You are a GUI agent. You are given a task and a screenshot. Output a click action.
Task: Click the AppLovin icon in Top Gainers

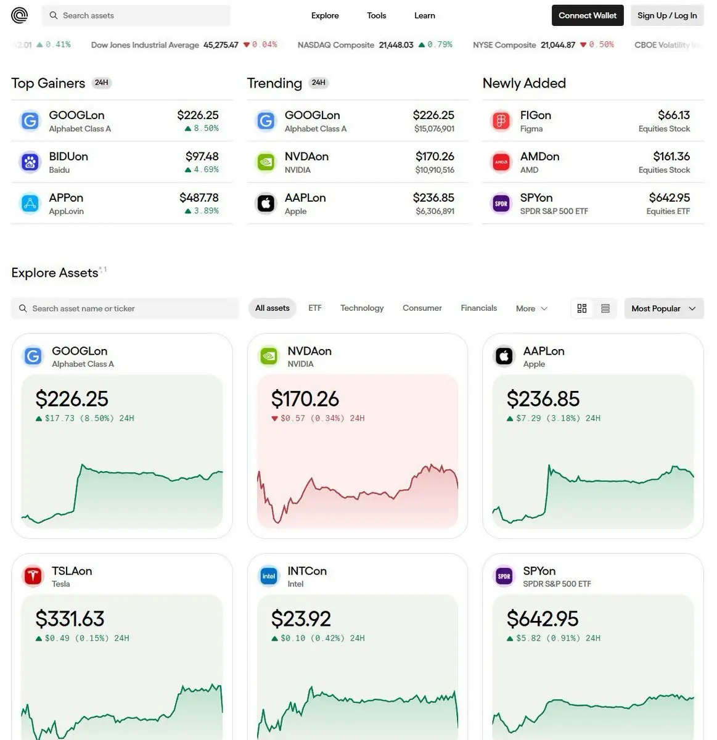point(30,203)
